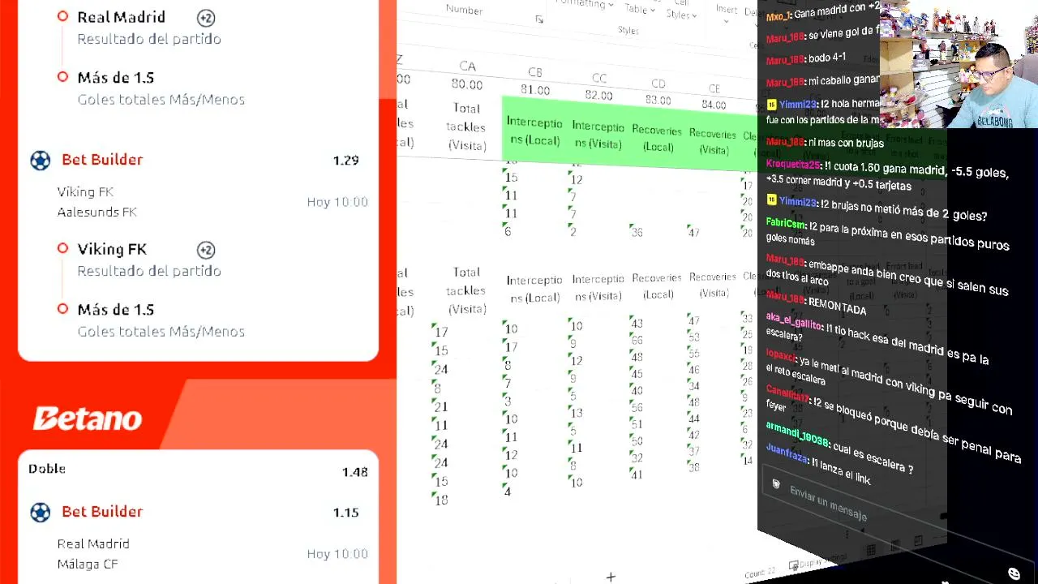
Task: Click the +2 handicap badge next to Real Madrid
Action: point(206,17)
